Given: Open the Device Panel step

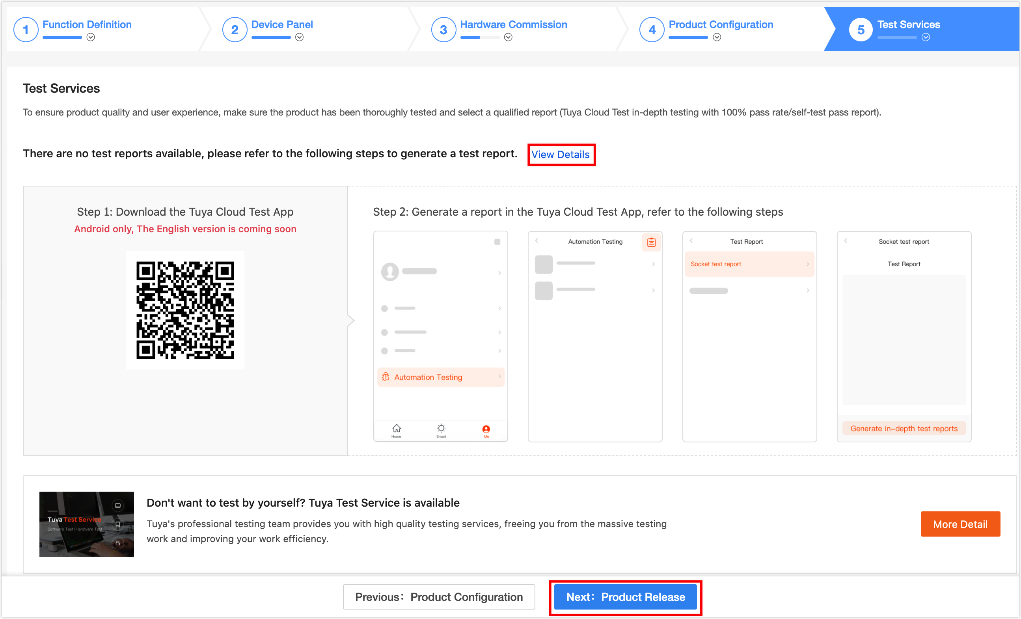Looking at the screenshot, I should click(282, 24).
